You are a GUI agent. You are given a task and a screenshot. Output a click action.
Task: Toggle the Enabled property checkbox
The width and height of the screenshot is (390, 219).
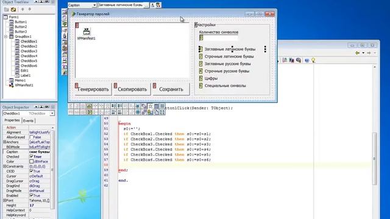31,195
